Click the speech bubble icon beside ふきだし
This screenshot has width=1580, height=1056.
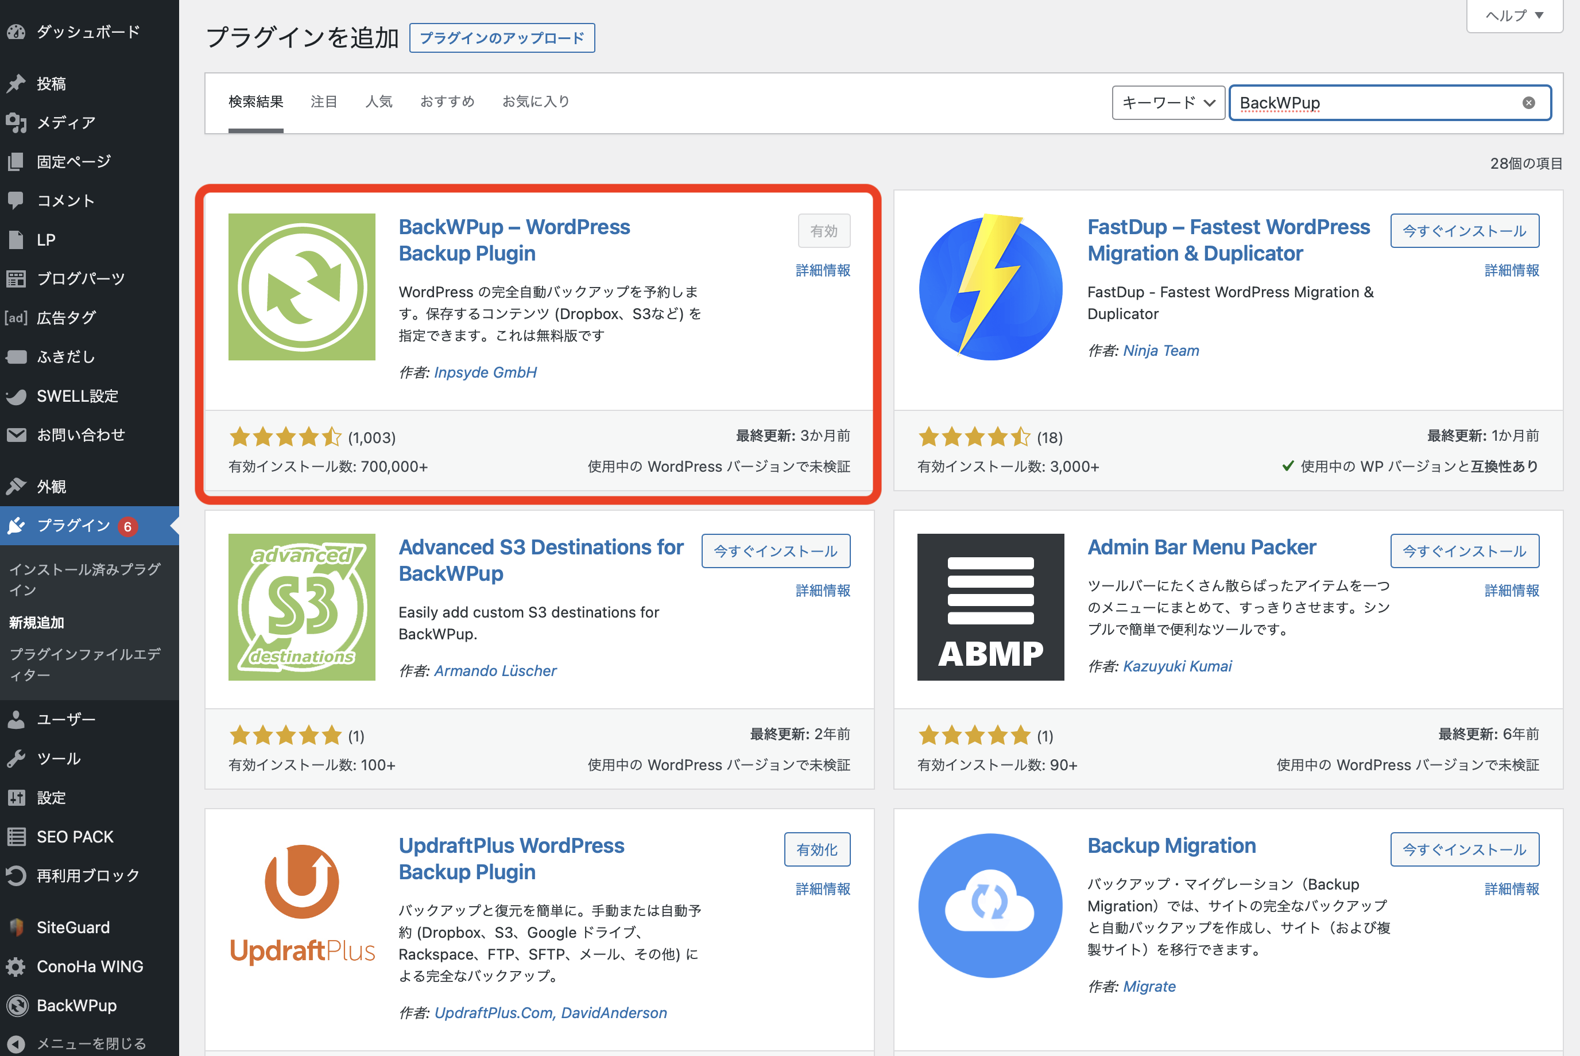(16, 357)
